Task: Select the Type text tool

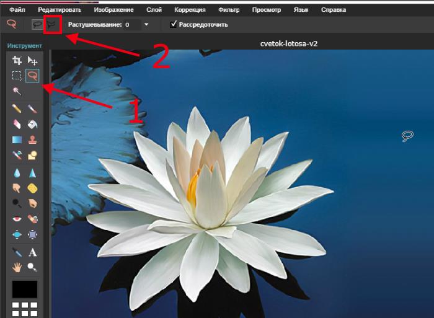Action: [x=32, y=252]
